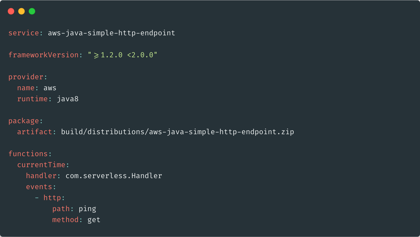Click the 'functions' key

pos(28,154)
